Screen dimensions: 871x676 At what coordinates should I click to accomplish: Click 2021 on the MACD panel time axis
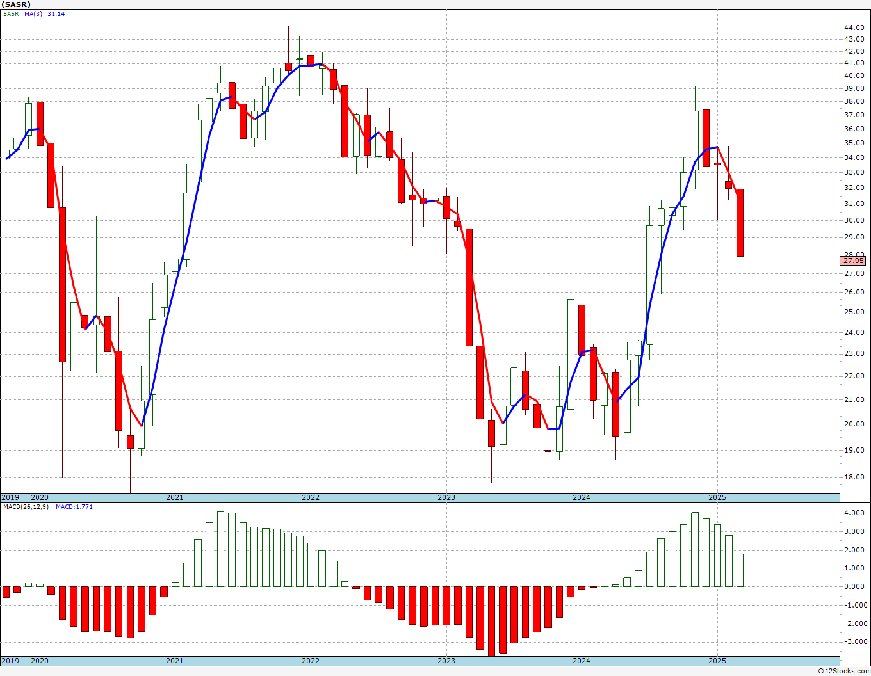point(175,661)
